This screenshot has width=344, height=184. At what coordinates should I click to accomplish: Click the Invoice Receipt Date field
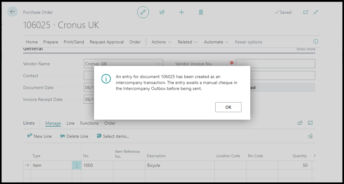(89, 99)
